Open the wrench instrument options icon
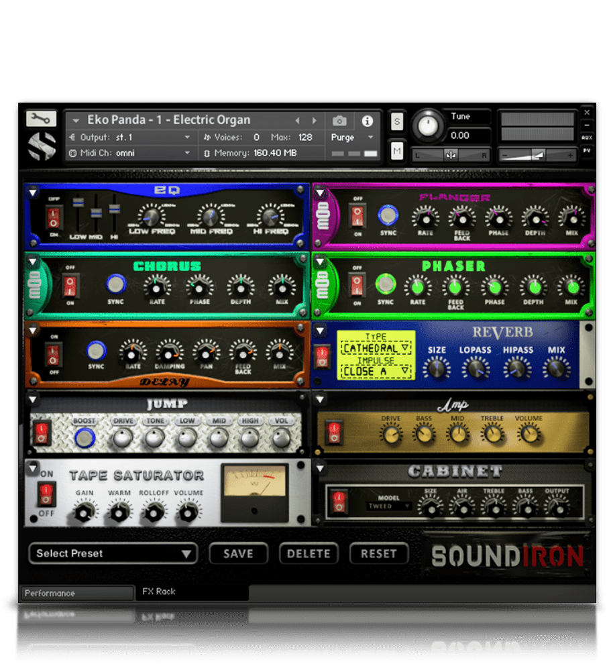The width and height of the screenshot is (611, 672). click(41, 118)
